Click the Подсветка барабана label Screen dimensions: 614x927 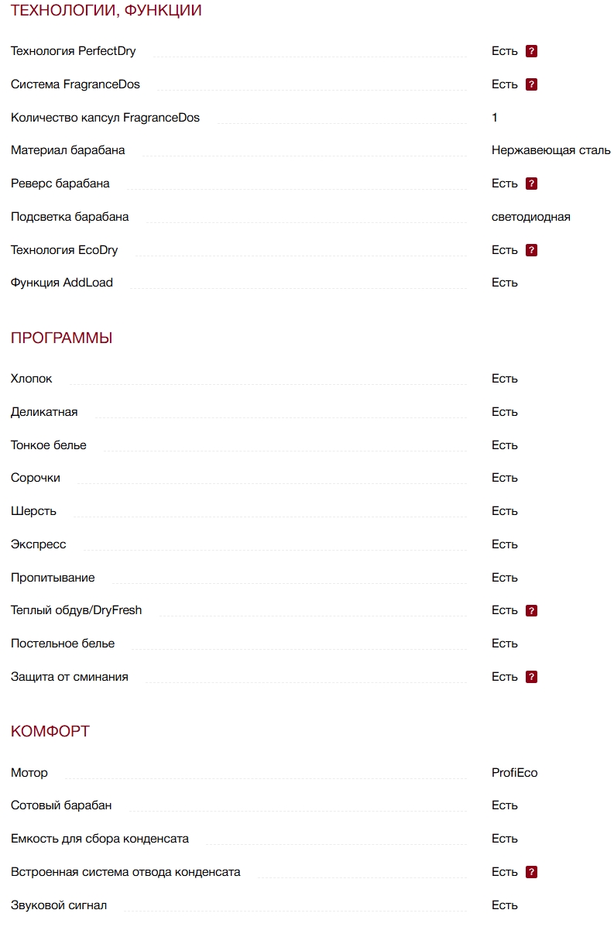coord(70,217)
